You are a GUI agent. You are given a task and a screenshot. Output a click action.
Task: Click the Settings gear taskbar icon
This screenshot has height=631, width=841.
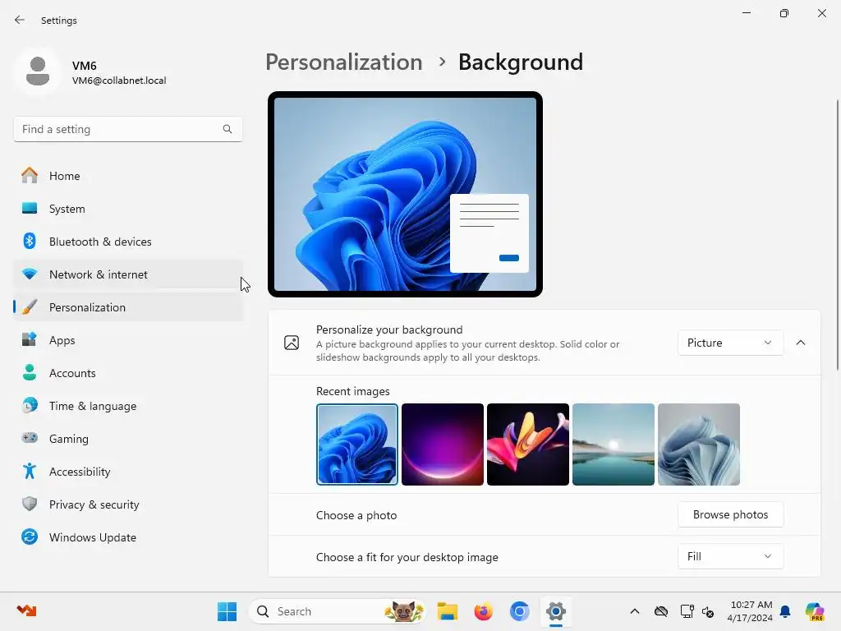pos(556,611)
